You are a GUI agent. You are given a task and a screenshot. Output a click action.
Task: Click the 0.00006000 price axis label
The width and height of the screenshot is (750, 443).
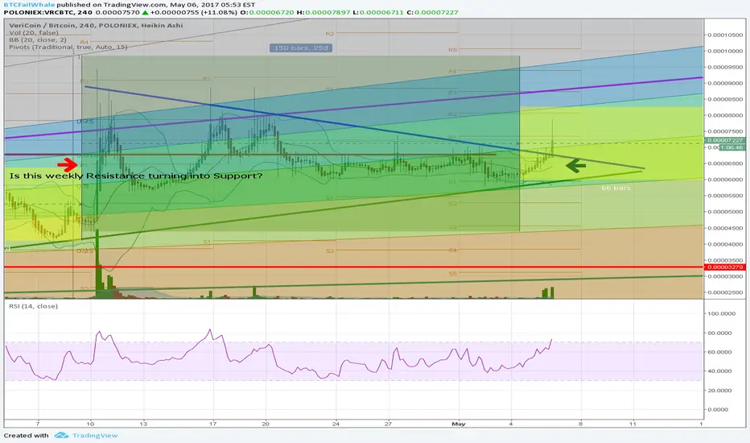point(726,180)
